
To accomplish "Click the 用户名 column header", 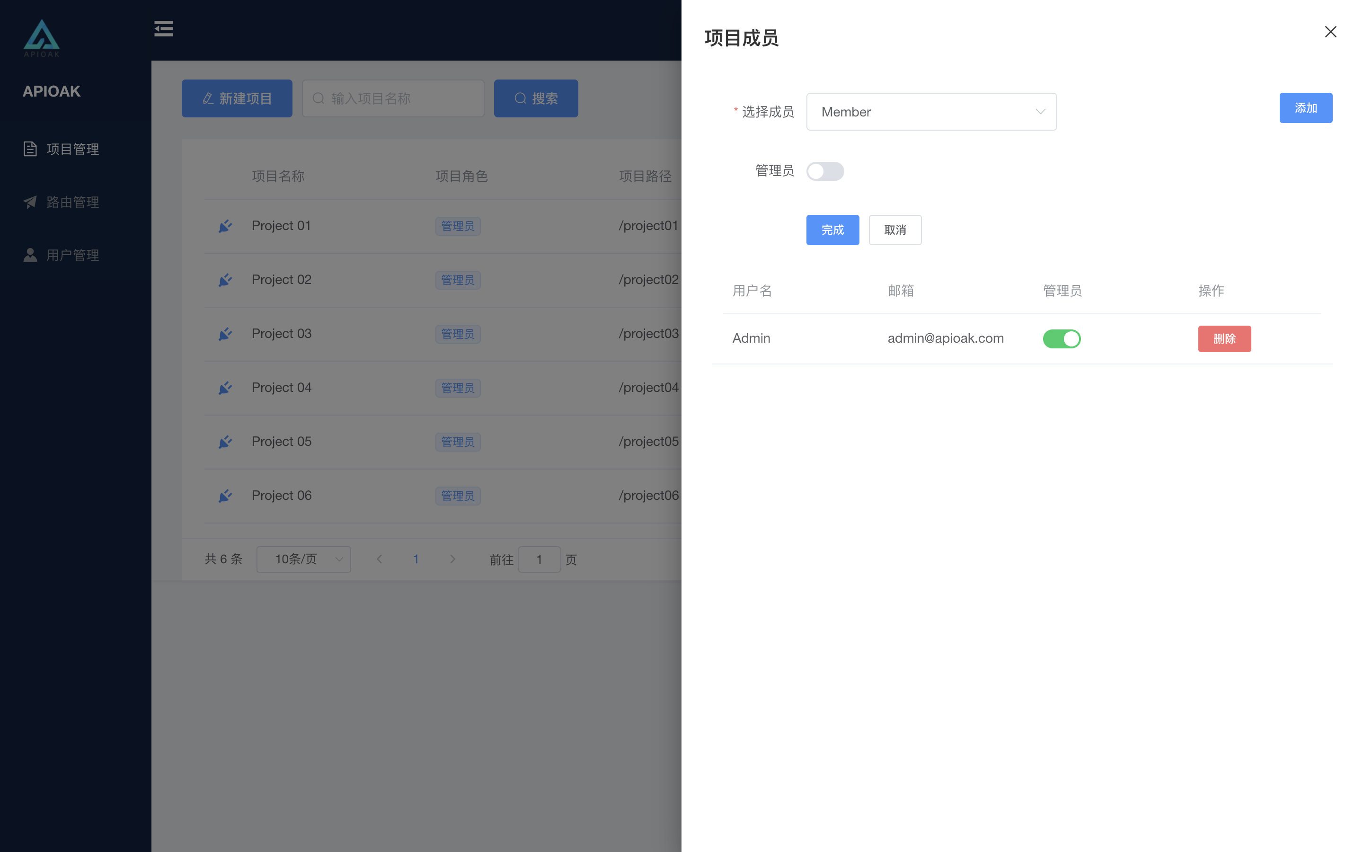I will click(752, 290).
